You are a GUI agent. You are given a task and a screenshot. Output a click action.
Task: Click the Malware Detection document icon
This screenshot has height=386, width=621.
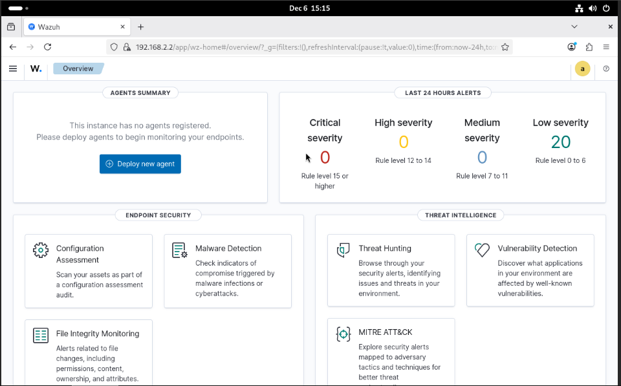[x=180, y=250]
